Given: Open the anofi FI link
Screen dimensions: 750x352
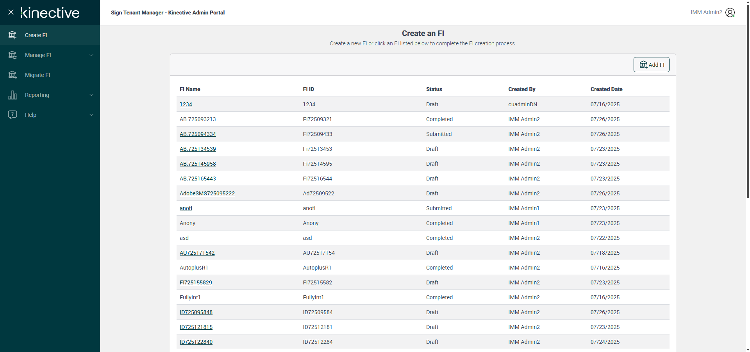Looking at the screenshot, I should pyautogui.click(x=186, y=208).
